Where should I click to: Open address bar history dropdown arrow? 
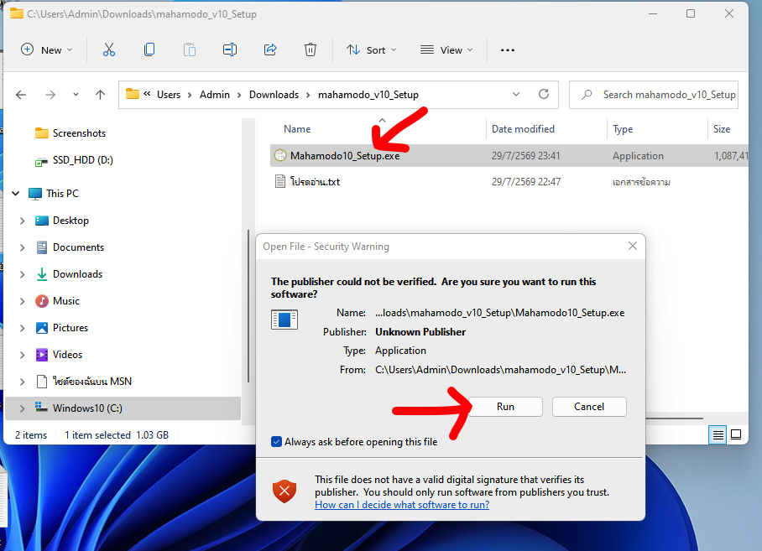[516, 94]
